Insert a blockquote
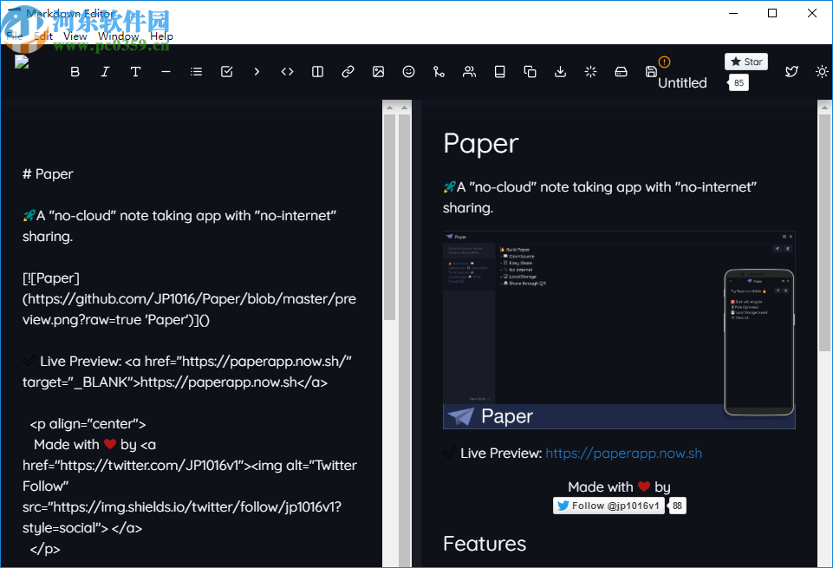This screenshot has height=568, width=833. click(x=257, y=71)
